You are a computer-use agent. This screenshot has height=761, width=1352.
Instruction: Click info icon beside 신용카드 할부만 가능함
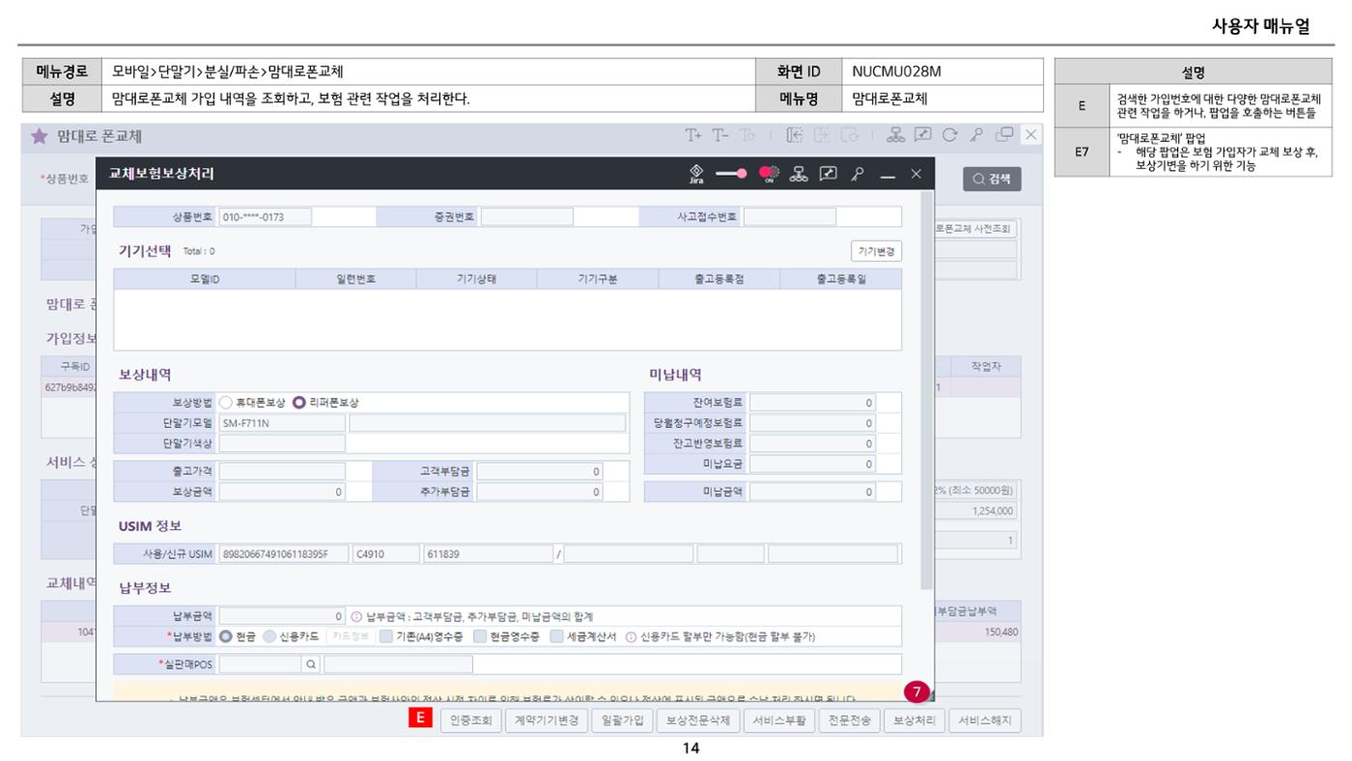pos(632,637)
